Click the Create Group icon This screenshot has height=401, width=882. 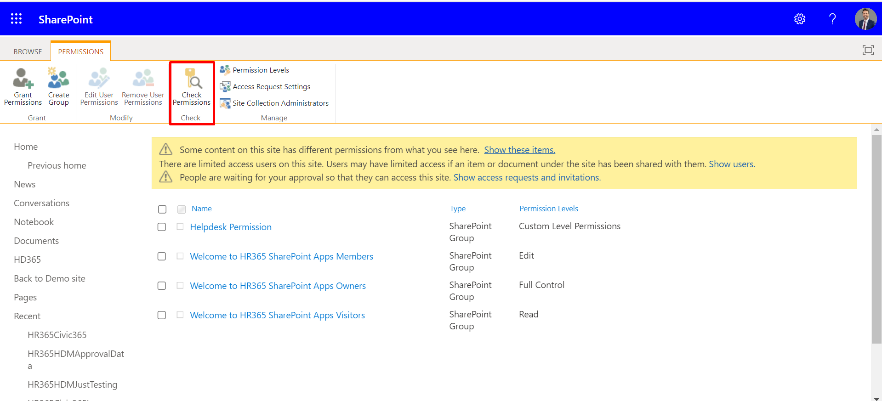(x=58, y=78)
